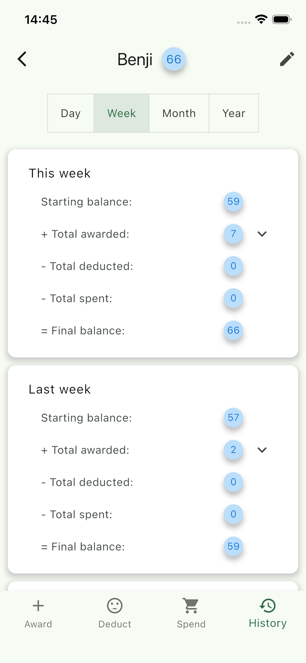The width and height of the screenshot is (306, 663).
Task: Tap the shopping cart Spend icon
Action: [191, 606]
